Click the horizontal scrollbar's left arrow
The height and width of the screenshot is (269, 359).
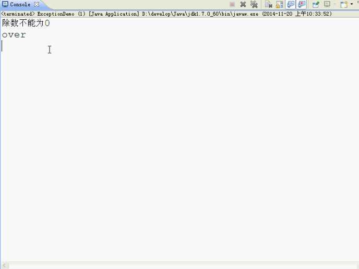(4, 265)
